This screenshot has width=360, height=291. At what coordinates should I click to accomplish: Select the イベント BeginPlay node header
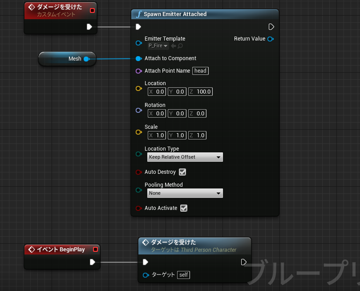[x=62, y=250]
